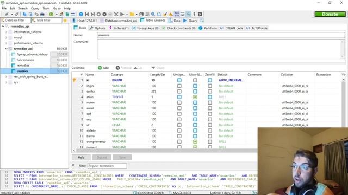Run the query with the play icon
Screen dimensions: 348x195
[x=122, y=14]
